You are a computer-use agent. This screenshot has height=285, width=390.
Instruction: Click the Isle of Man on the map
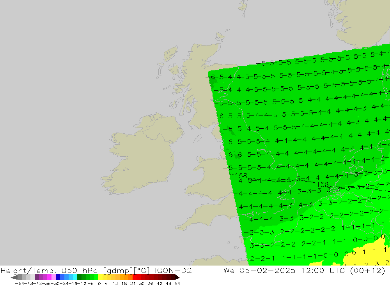197,138
